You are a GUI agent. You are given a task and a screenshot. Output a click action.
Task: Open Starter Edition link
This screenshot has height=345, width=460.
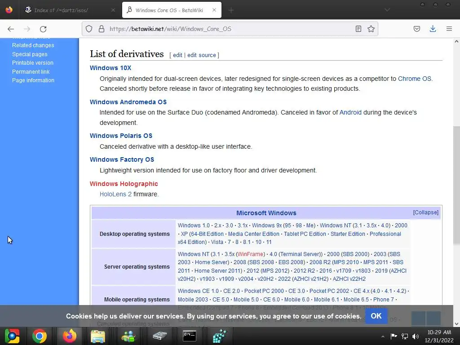click(x=348, y=234)
